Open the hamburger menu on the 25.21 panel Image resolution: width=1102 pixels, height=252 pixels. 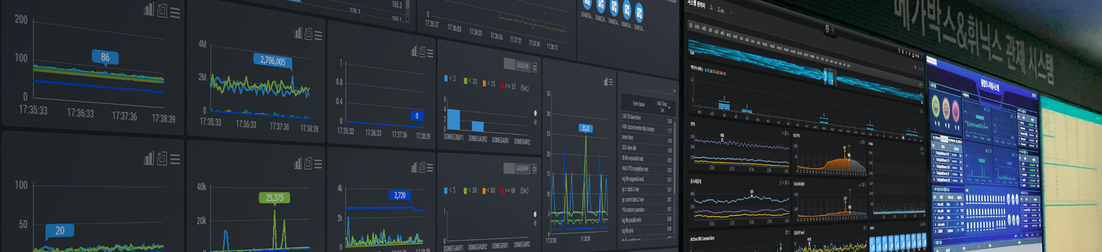coord(611,82)
